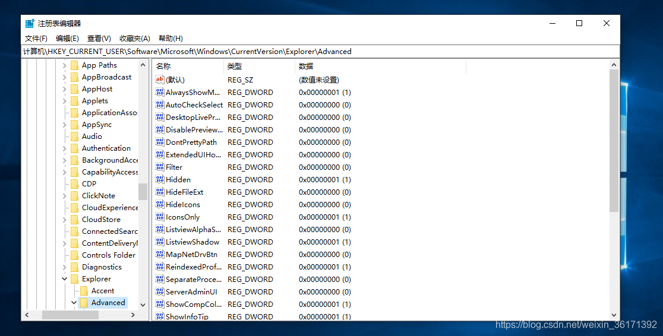Click the values pane scroll down arrow

pyautogui.click(x=614, y=315)
